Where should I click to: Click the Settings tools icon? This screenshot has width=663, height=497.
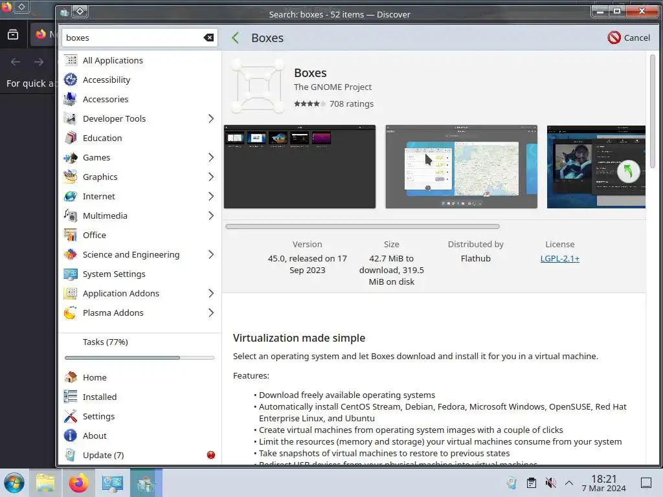(x=70, y=416)
